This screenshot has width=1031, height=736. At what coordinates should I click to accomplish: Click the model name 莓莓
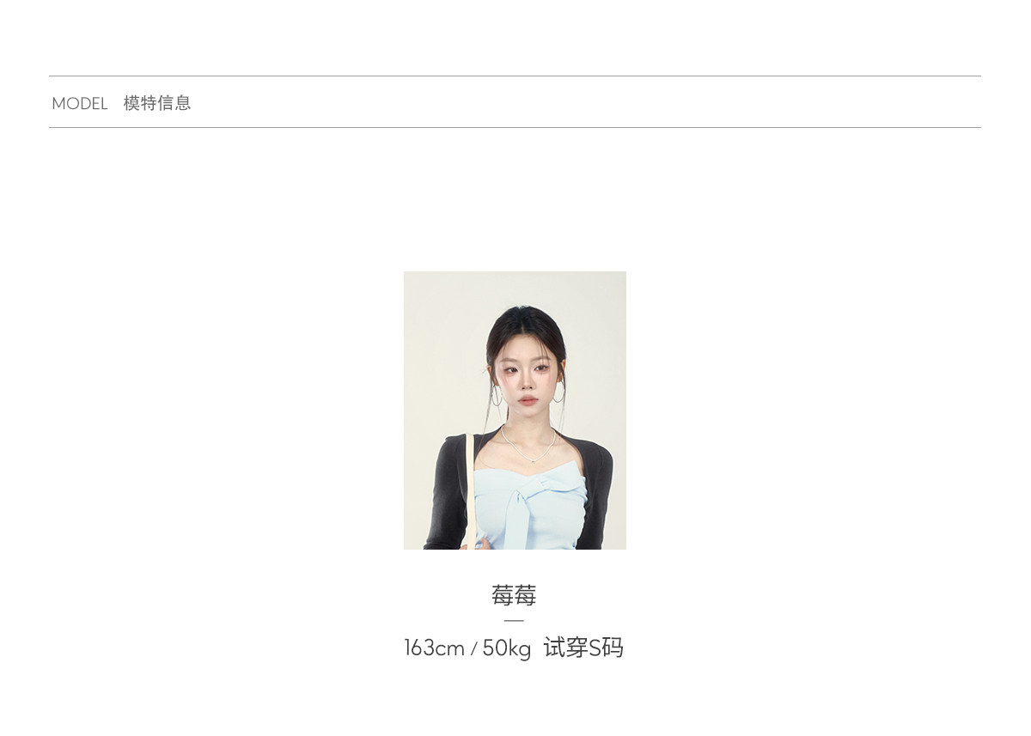pos(514,595)
